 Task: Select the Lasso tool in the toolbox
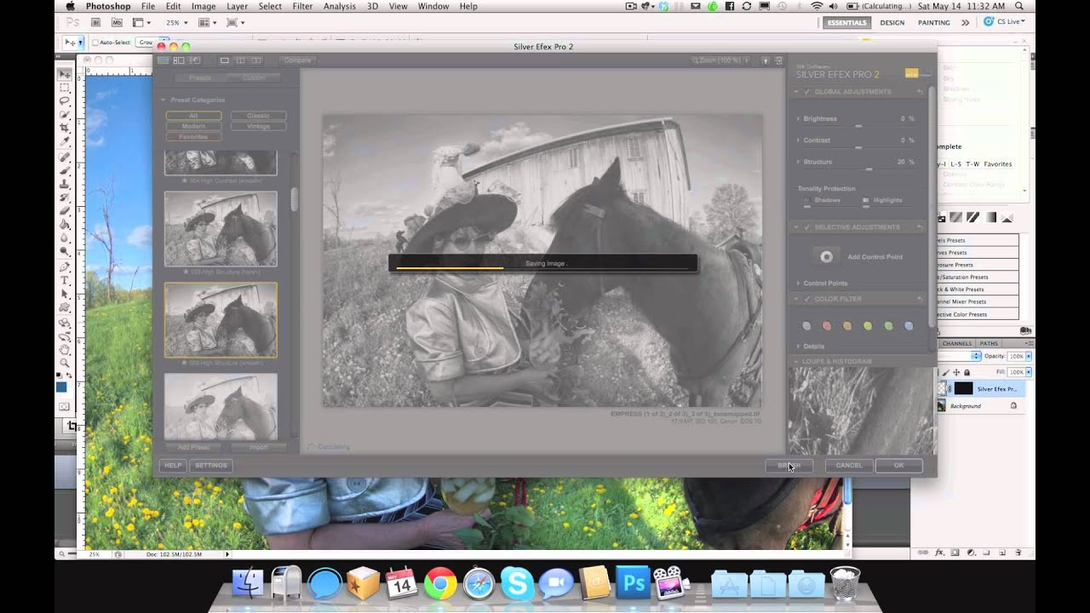(65, 100)
